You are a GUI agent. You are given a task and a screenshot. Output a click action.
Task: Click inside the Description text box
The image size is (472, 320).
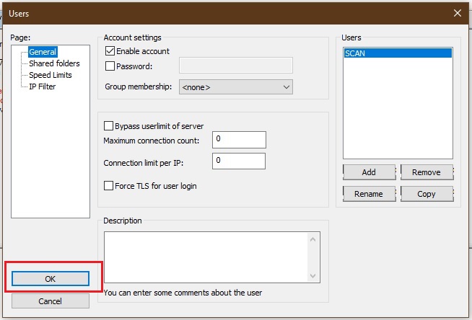coord(206,257)
